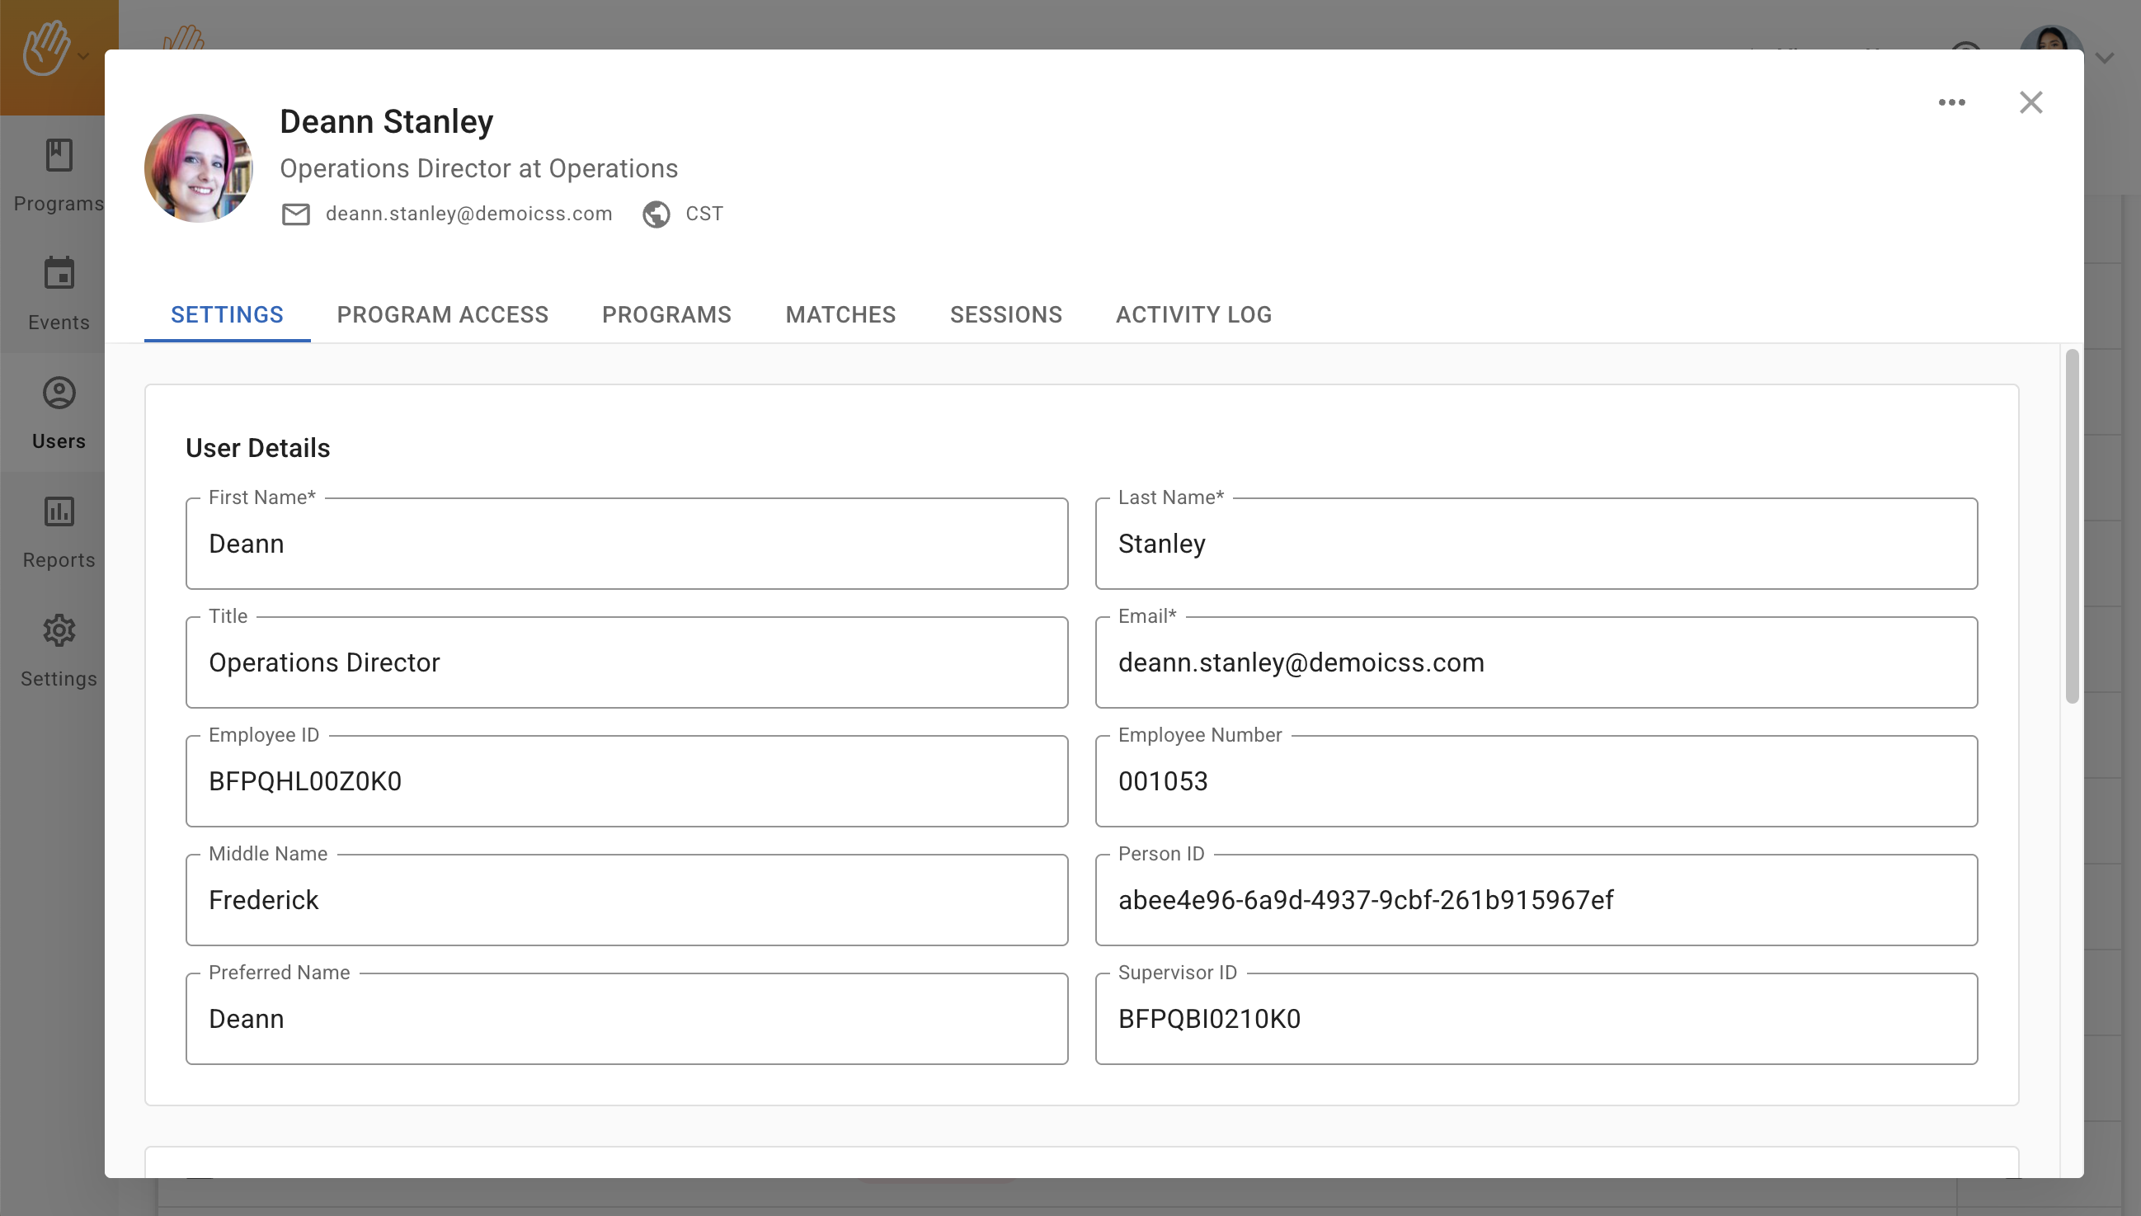Open the Programs sidebar icon
Viewport: 2141px width, 1216px height.
pyautogui.click(x=59, y=156)
